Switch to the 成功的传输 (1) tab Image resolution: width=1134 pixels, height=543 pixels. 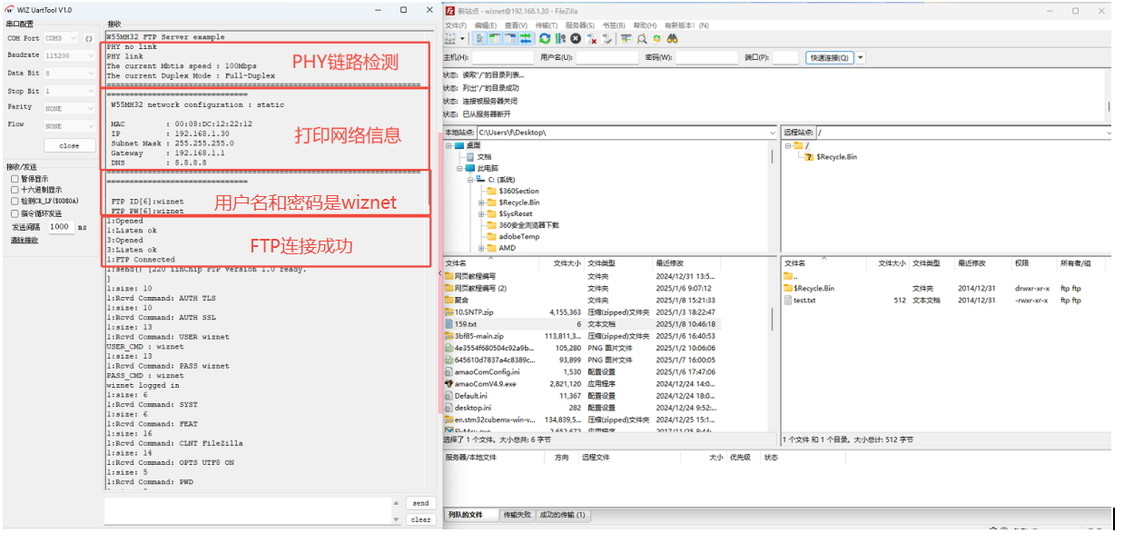(562, 515)
